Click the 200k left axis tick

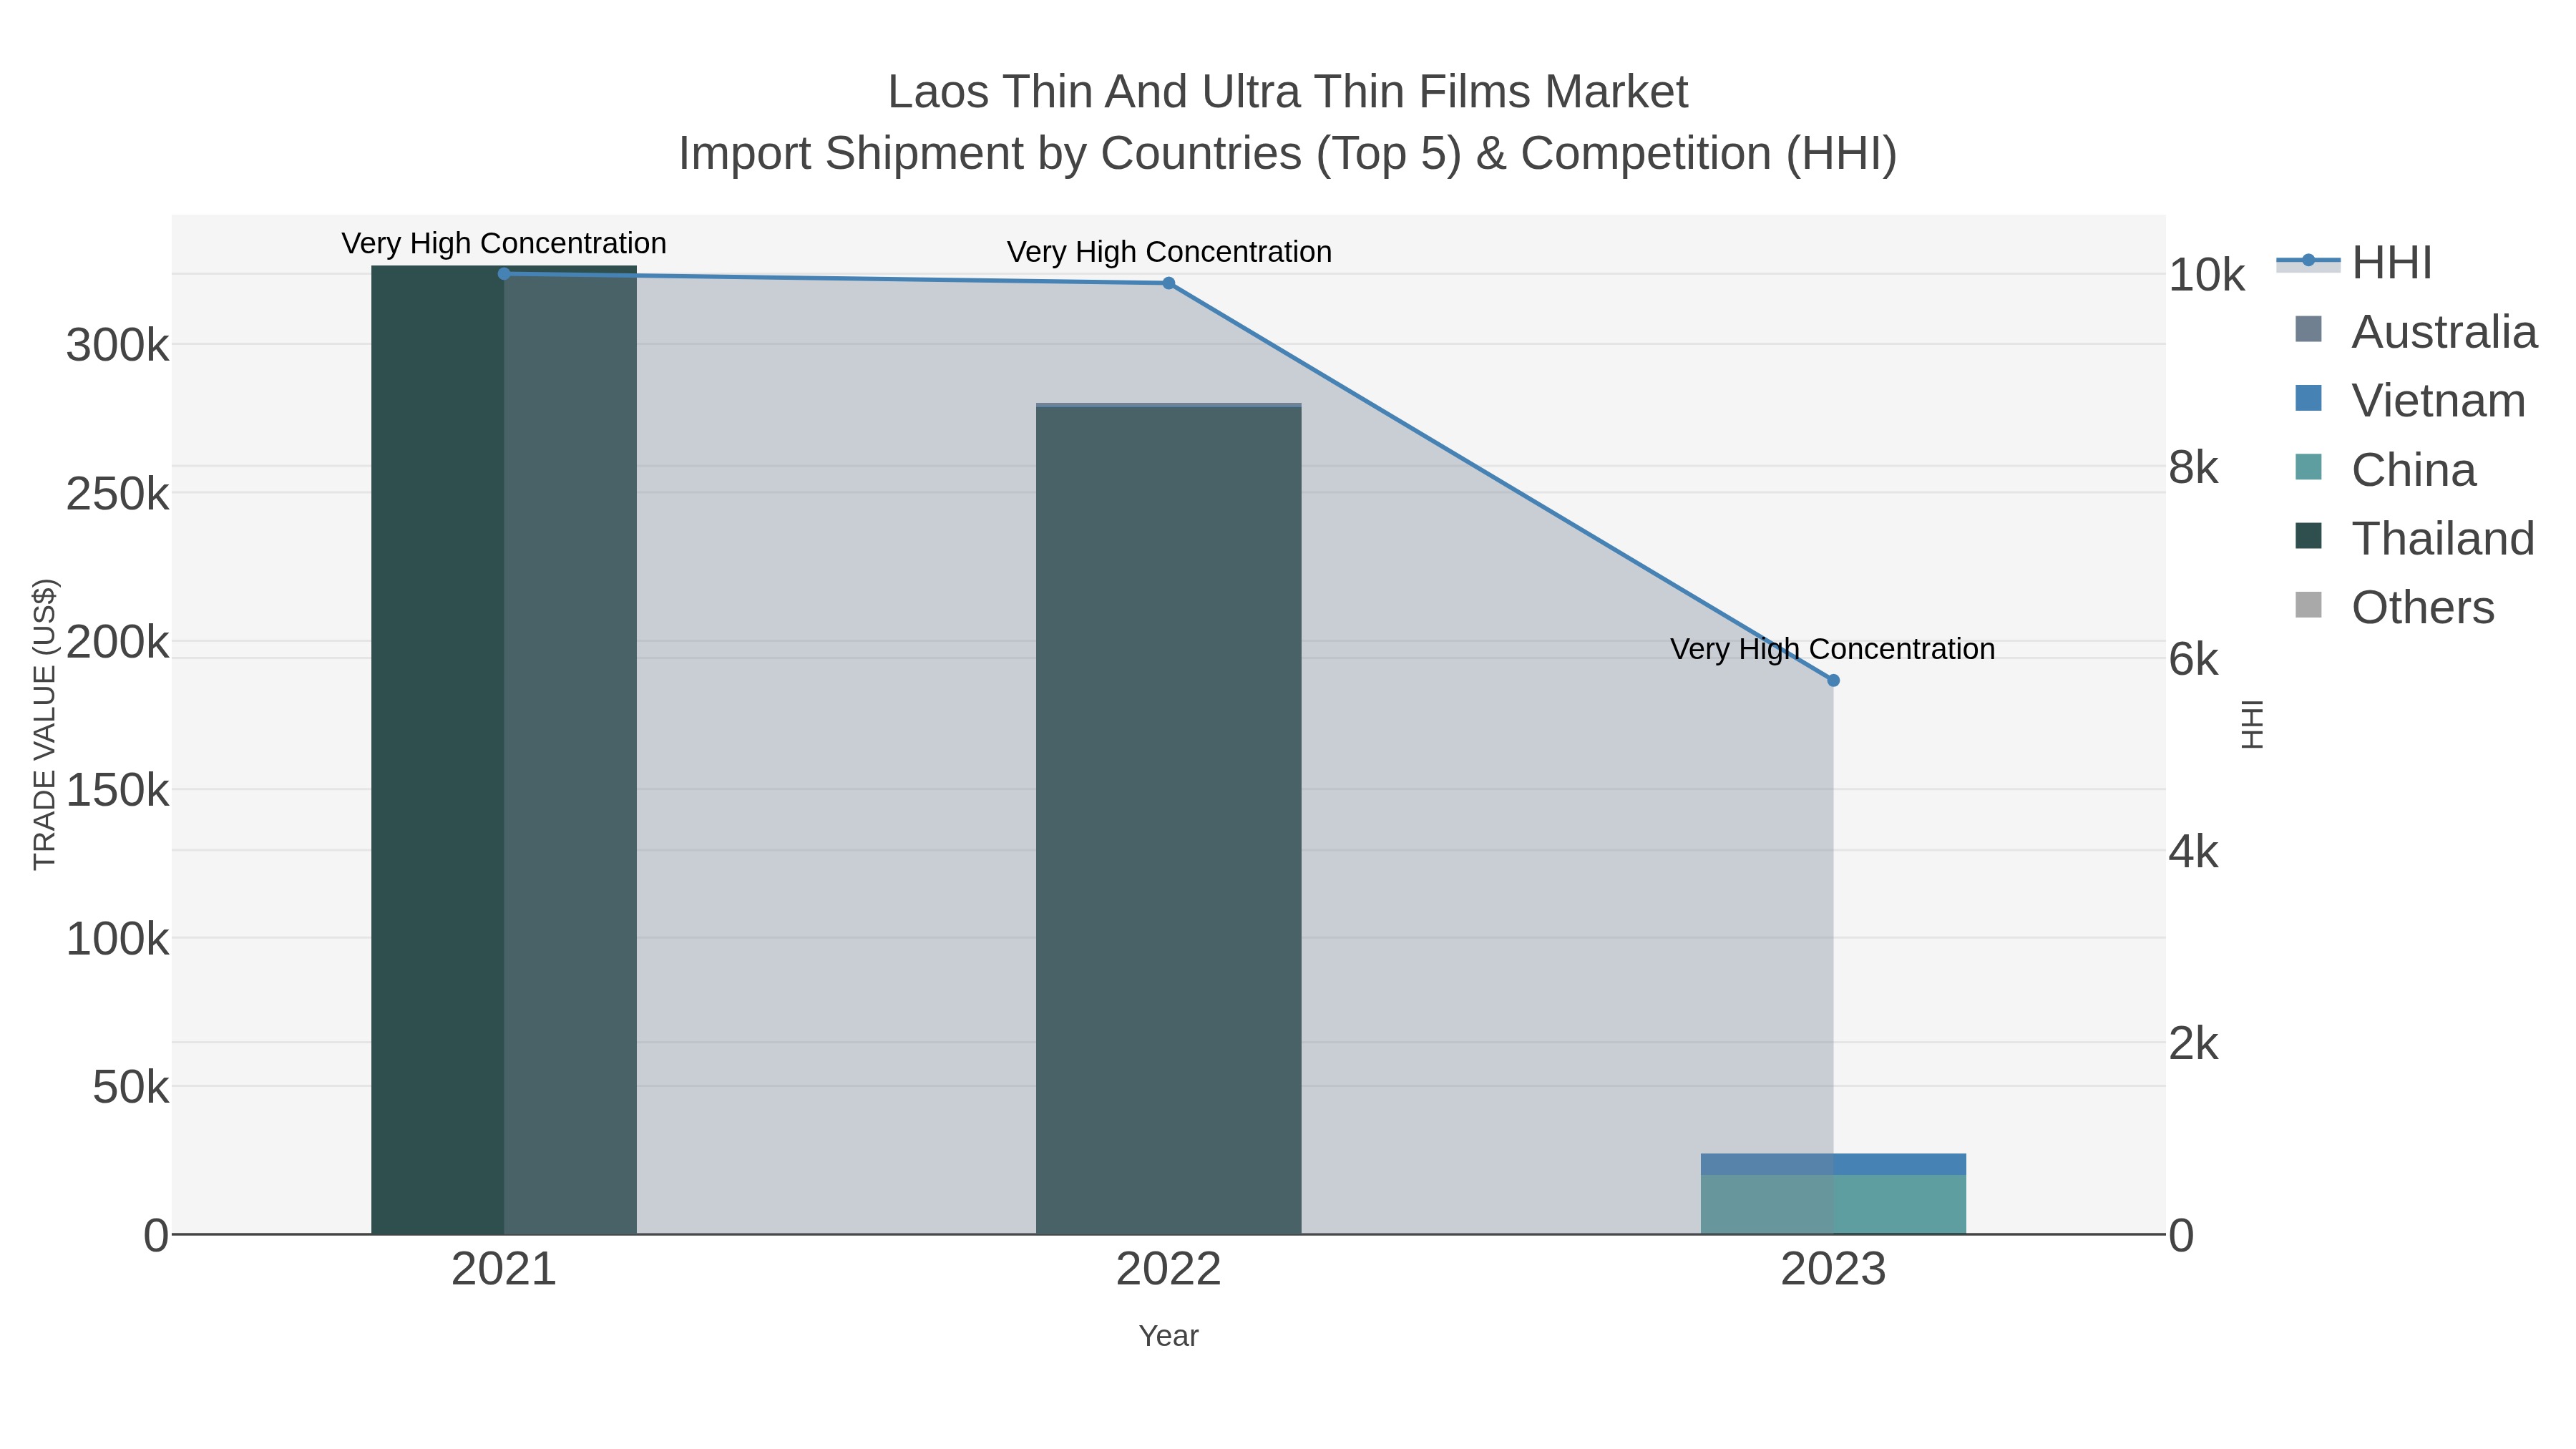117,642
